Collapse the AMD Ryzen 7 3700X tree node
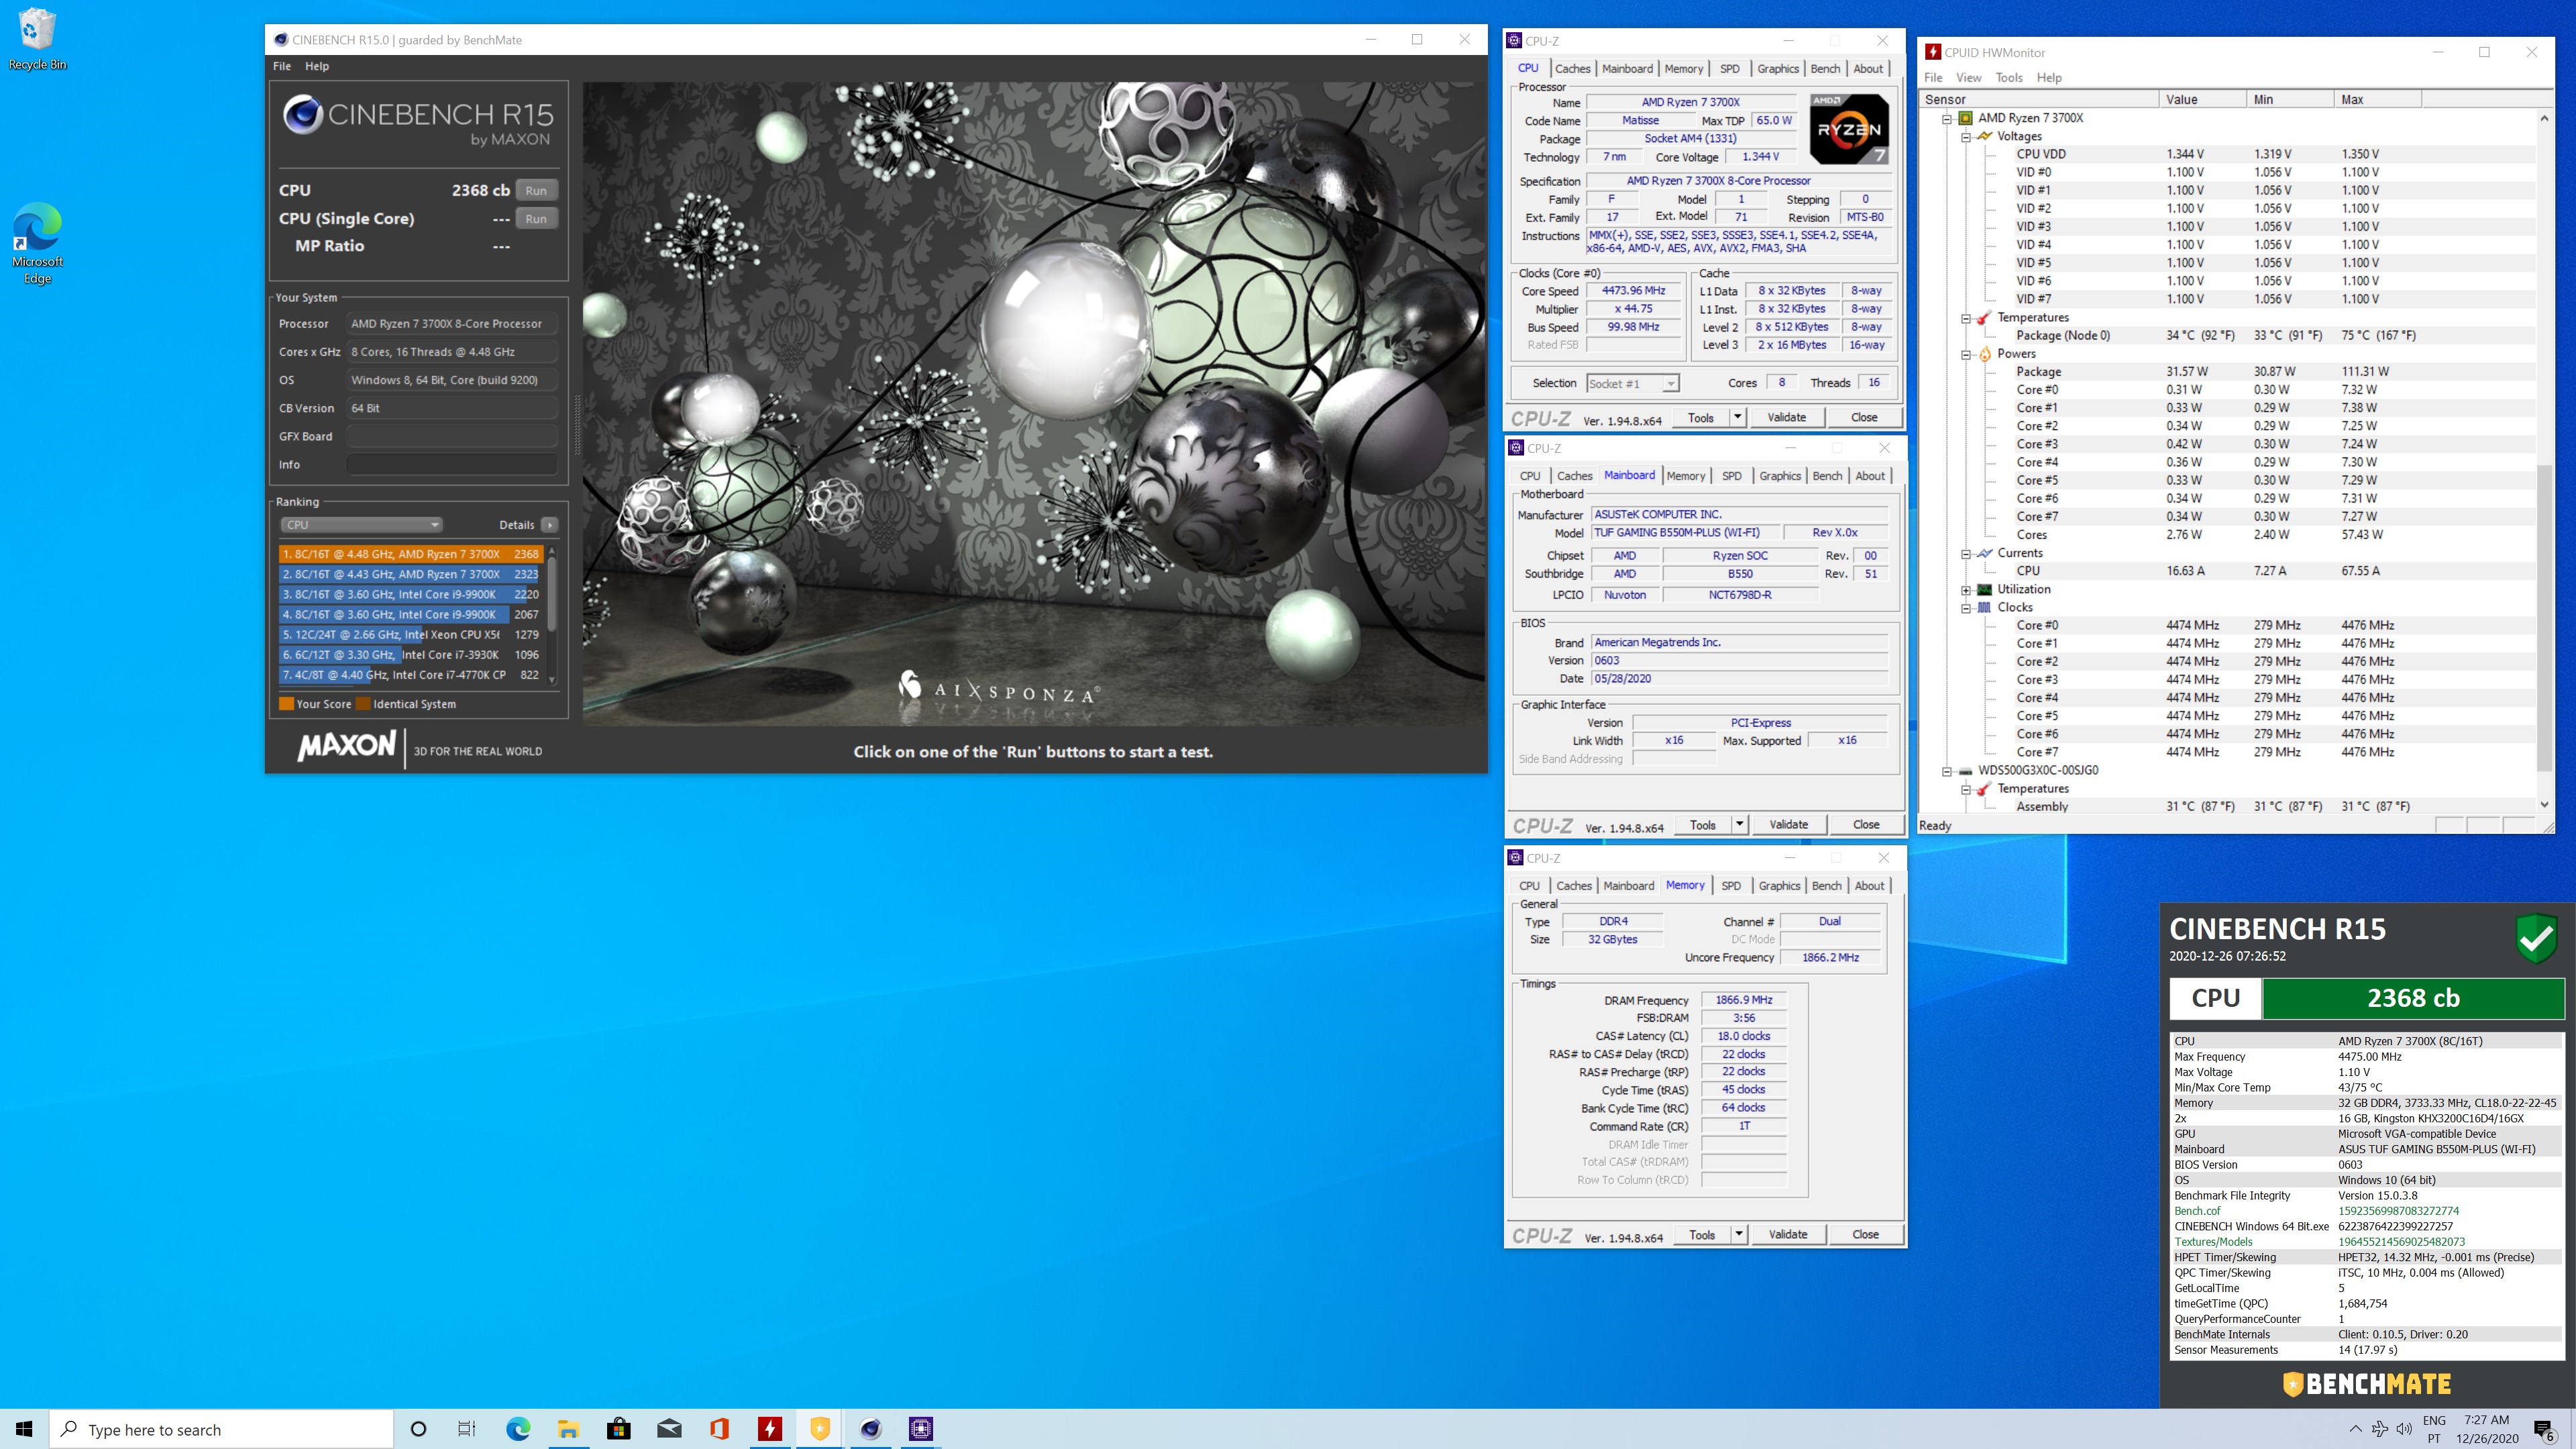This screenshot has width=2576, height=1449. tap(1947, 118)
